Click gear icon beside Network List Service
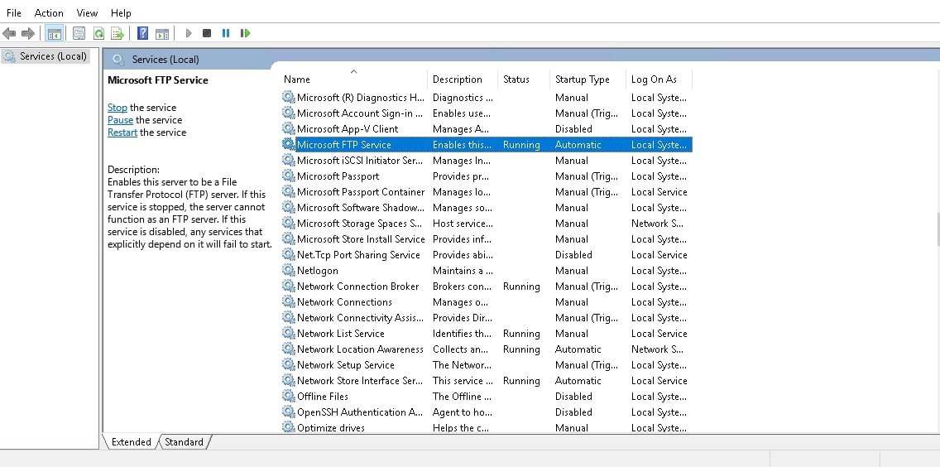 point(288,333)
